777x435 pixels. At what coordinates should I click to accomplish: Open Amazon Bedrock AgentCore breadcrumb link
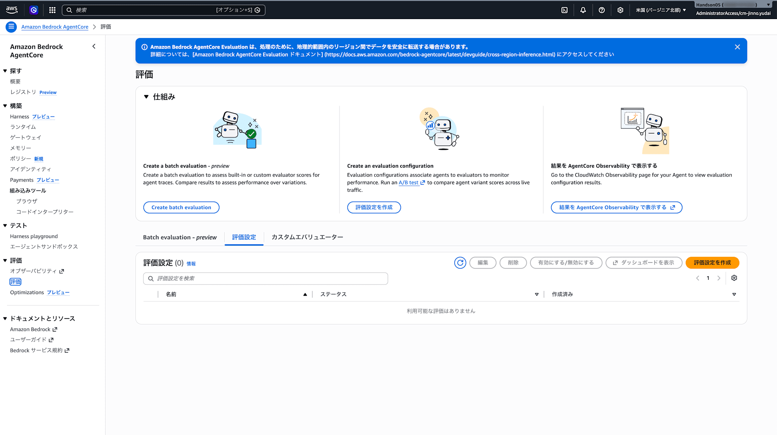coord(55,27)
